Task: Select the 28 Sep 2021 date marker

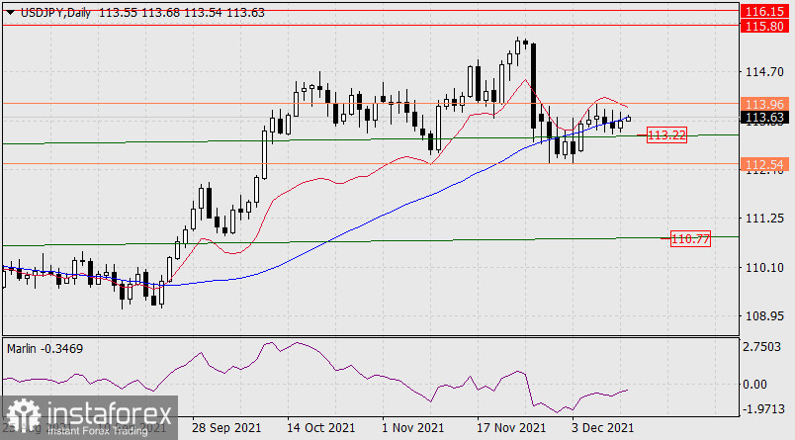Action: (226, 429)
